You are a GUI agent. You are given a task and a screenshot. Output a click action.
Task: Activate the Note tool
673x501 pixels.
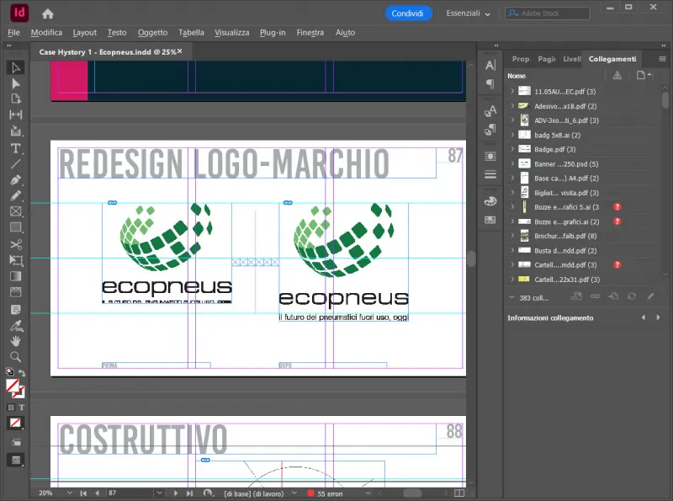(x=16, y=310)
